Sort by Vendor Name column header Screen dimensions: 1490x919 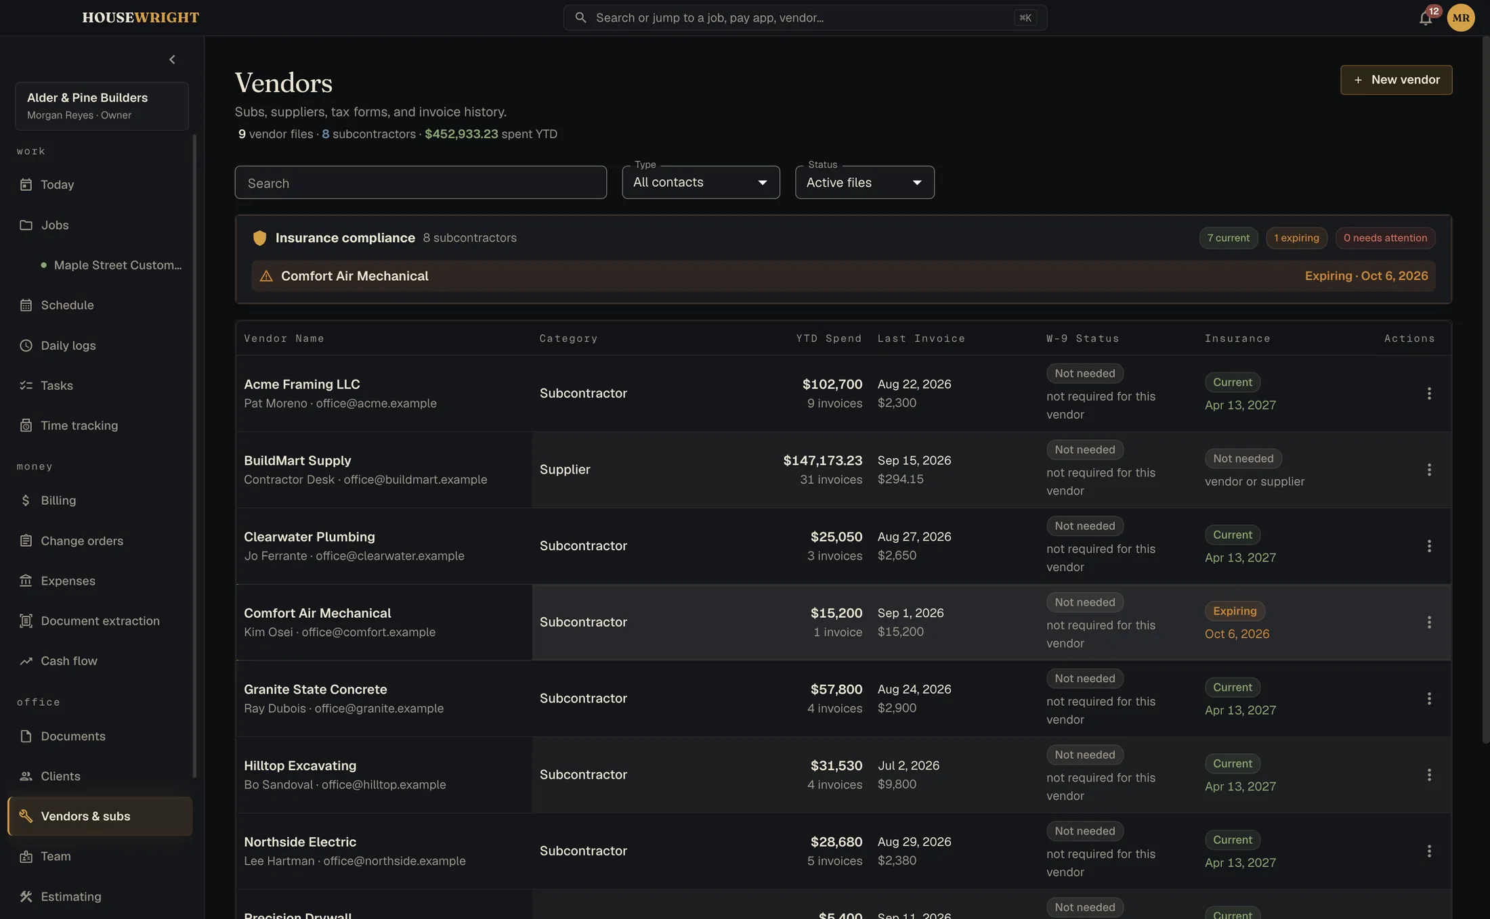[284, 338]
